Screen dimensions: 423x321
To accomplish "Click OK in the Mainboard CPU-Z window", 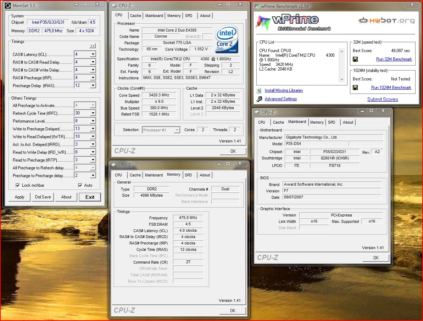I will [376, 258].
